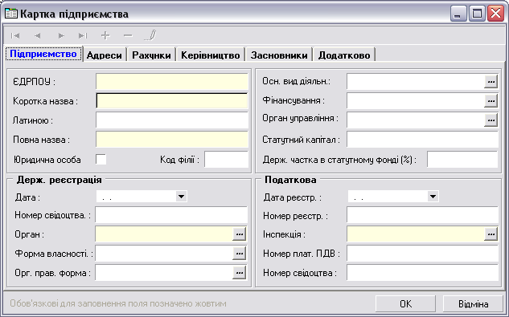Toggle the Юридична особа checkbox
Image resolution: width=509 pixels, height=317 pixels.
[x=101, y=160]
